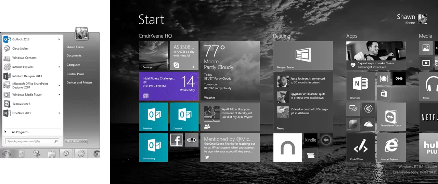438x184 pixels.
Task: Expand SharePoint Designer jump list arrow
Action: tap(59, 86)
